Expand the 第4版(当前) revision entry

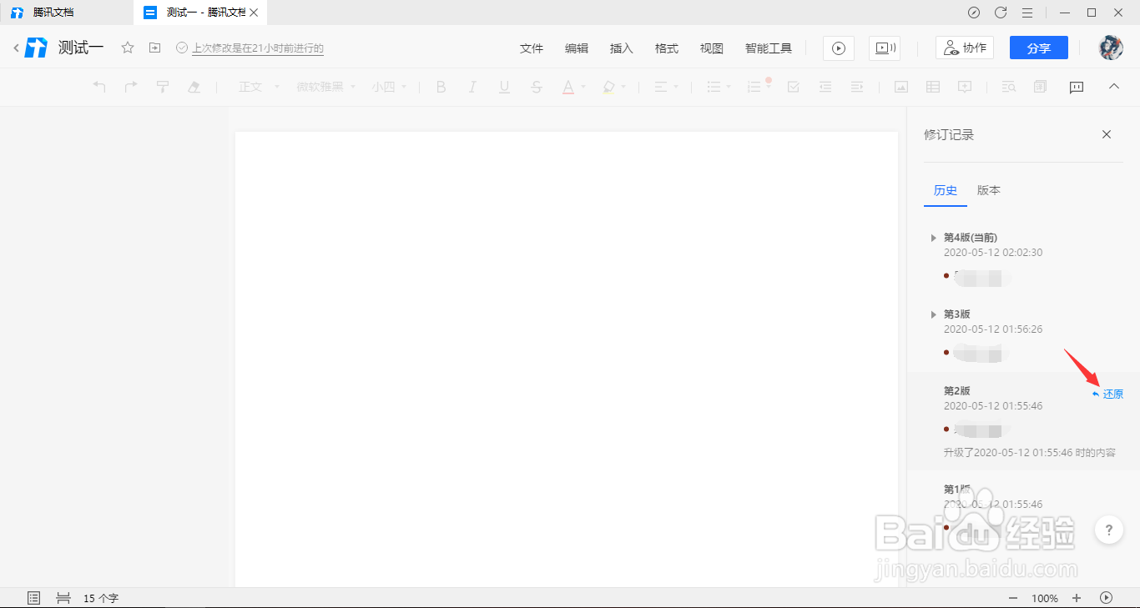[x=934, y=238]
